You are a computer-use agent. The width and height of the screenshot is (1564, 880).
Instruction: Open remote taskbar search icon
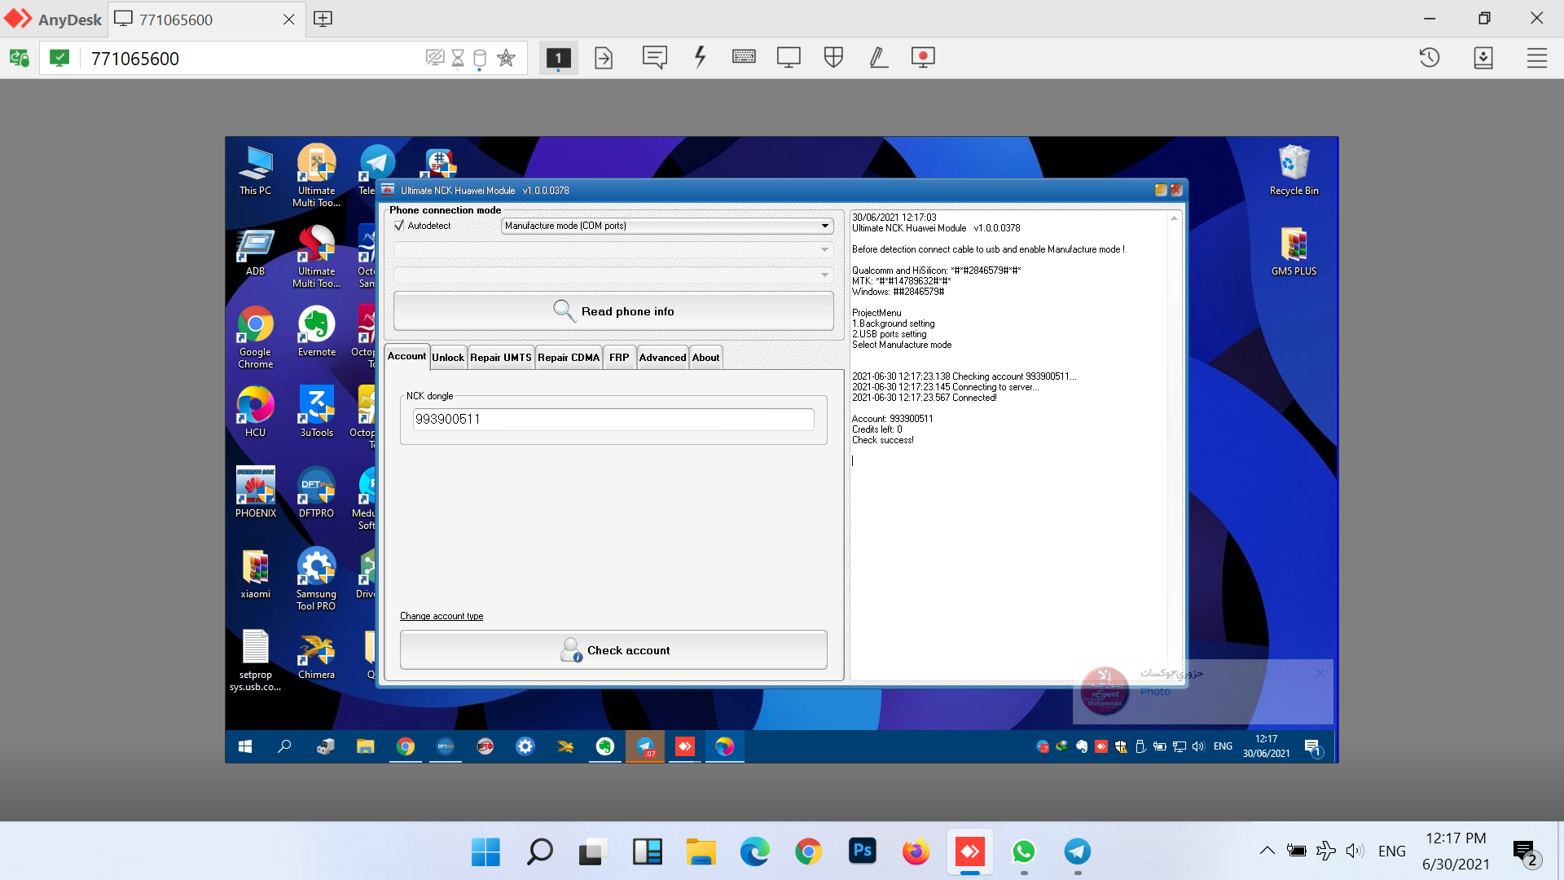coord(284,746)
